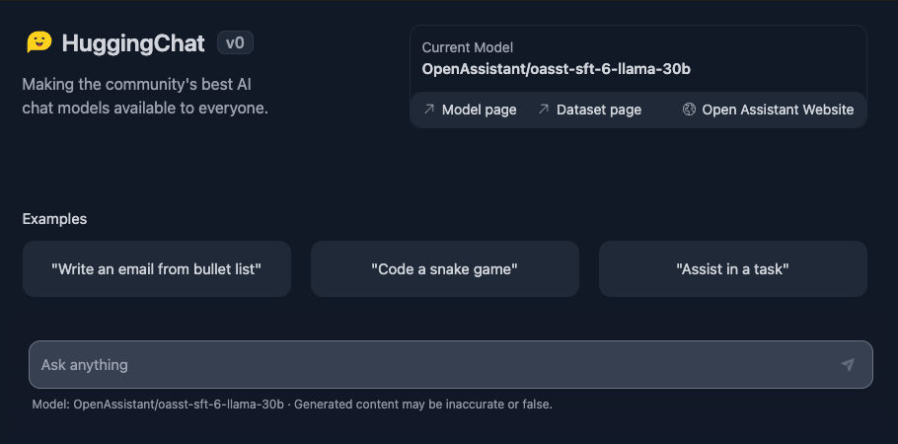Click the Examples heading
This screenshot has height=444, width=898.
pos(54,219)
